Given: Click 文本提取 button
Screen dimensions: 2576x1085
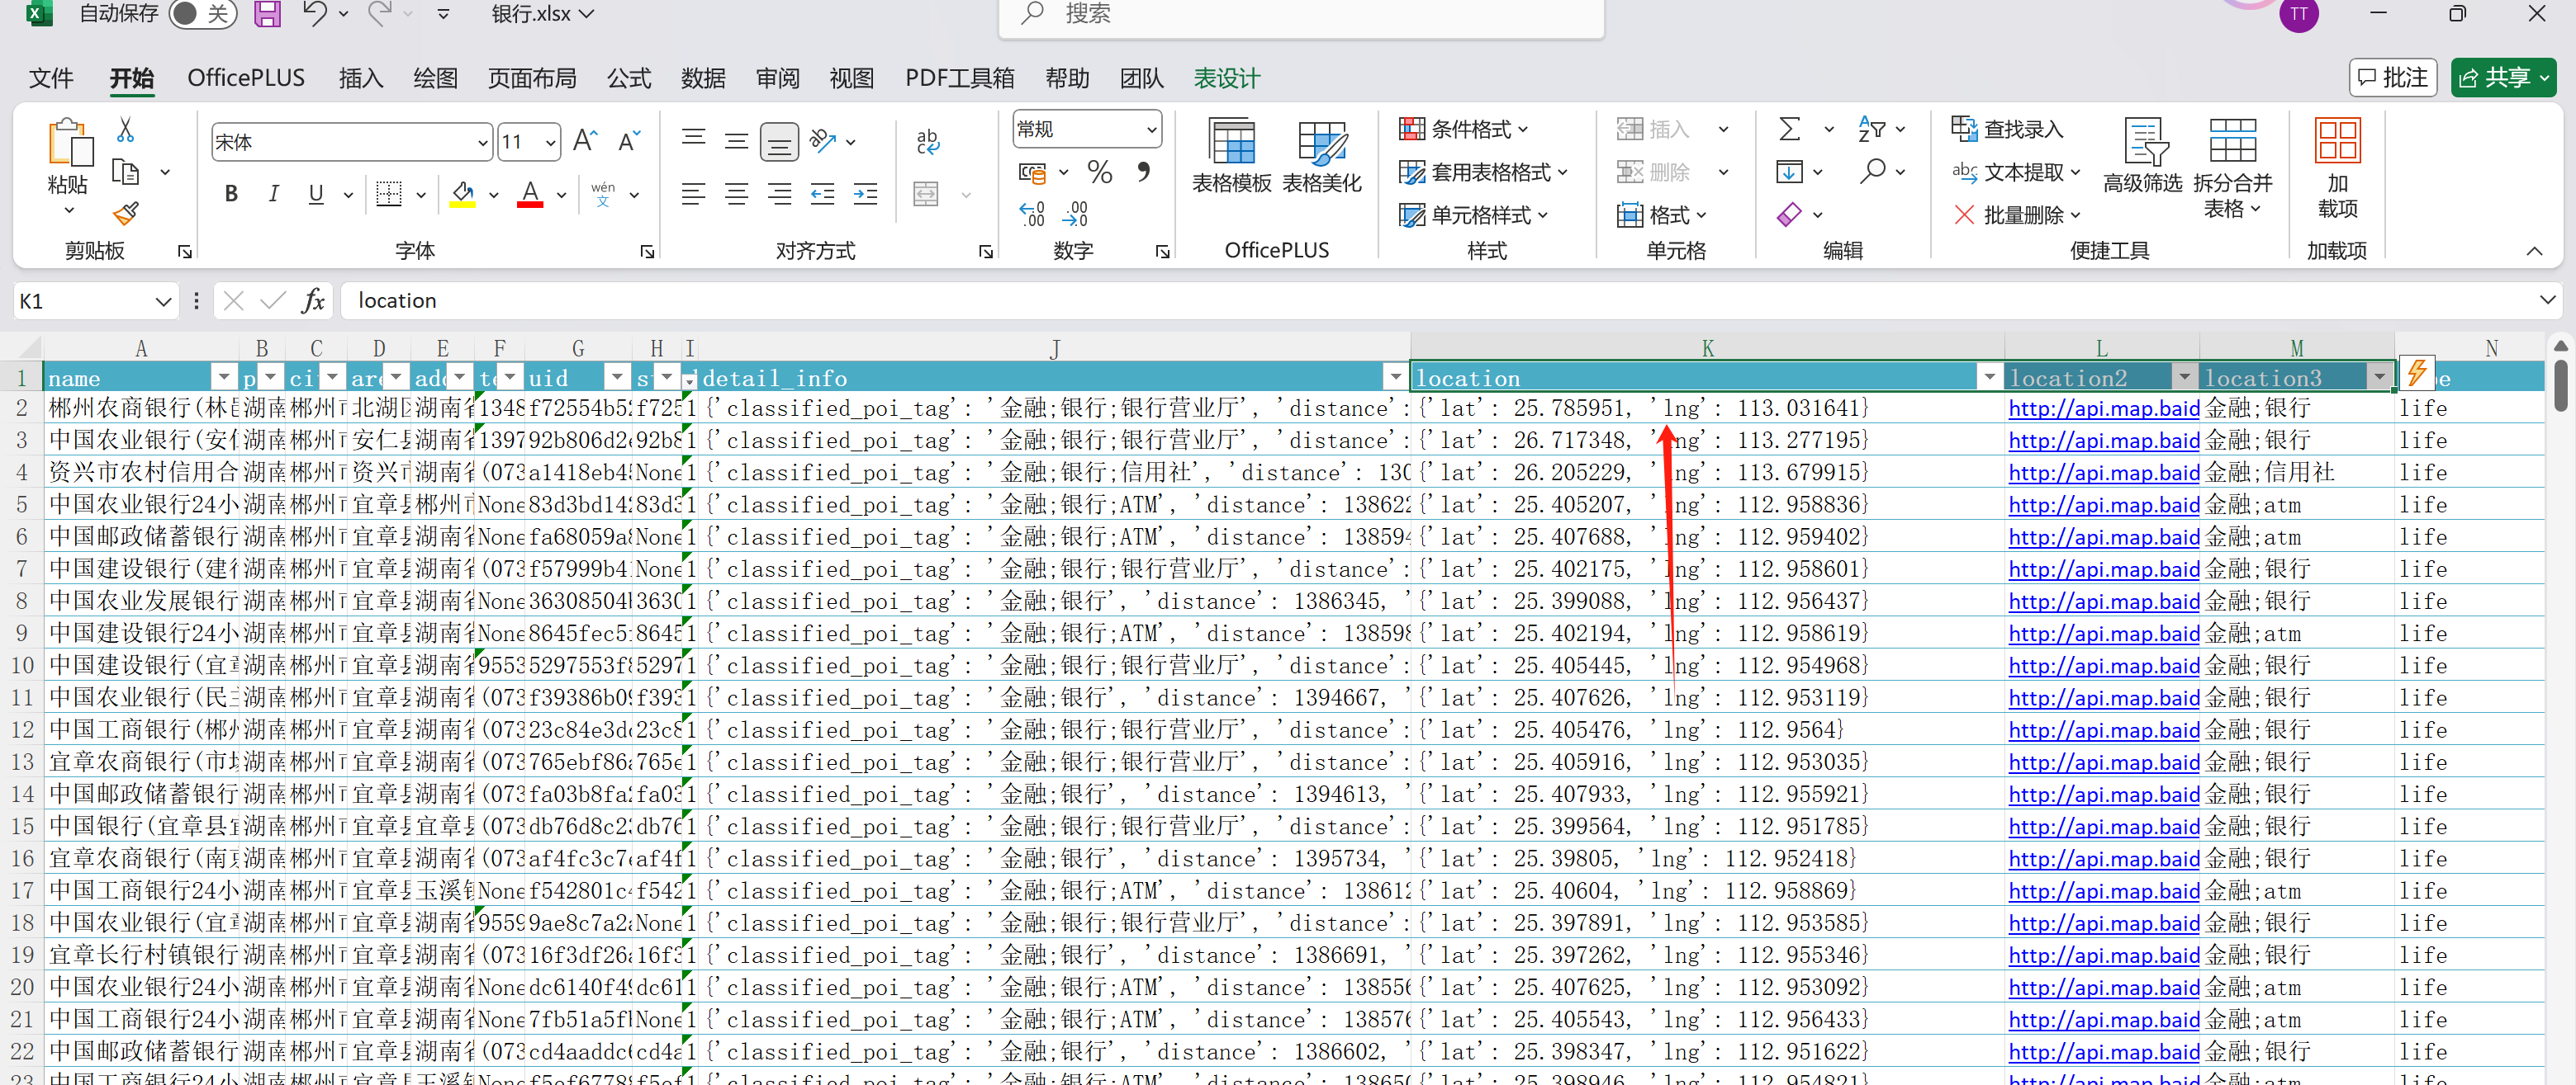Looking at the screenshot, I should pyautogui.click(x=2017, y=172).
